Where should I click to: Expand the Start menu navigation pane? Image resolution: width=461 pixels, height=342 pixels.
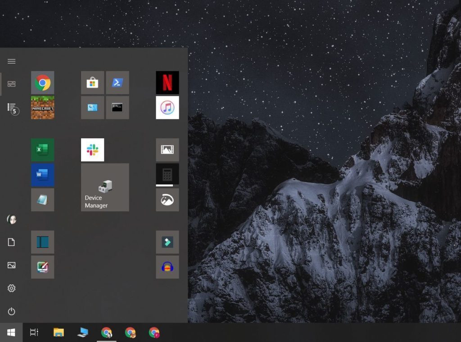click(x=11, y=61)
